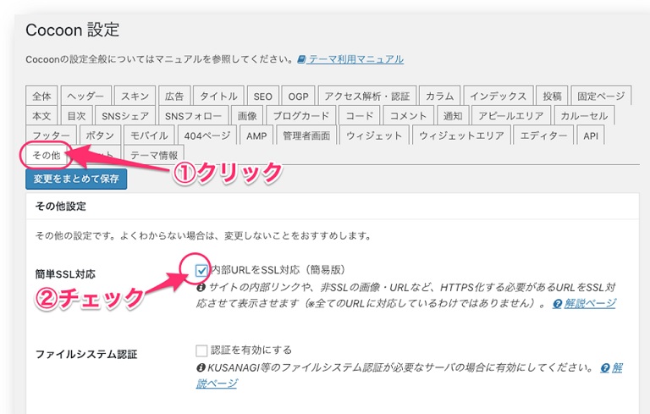This screenshot has width=650, height=414.
Task: Switch to the ボタン tab
Action: (x=100, y=135)
